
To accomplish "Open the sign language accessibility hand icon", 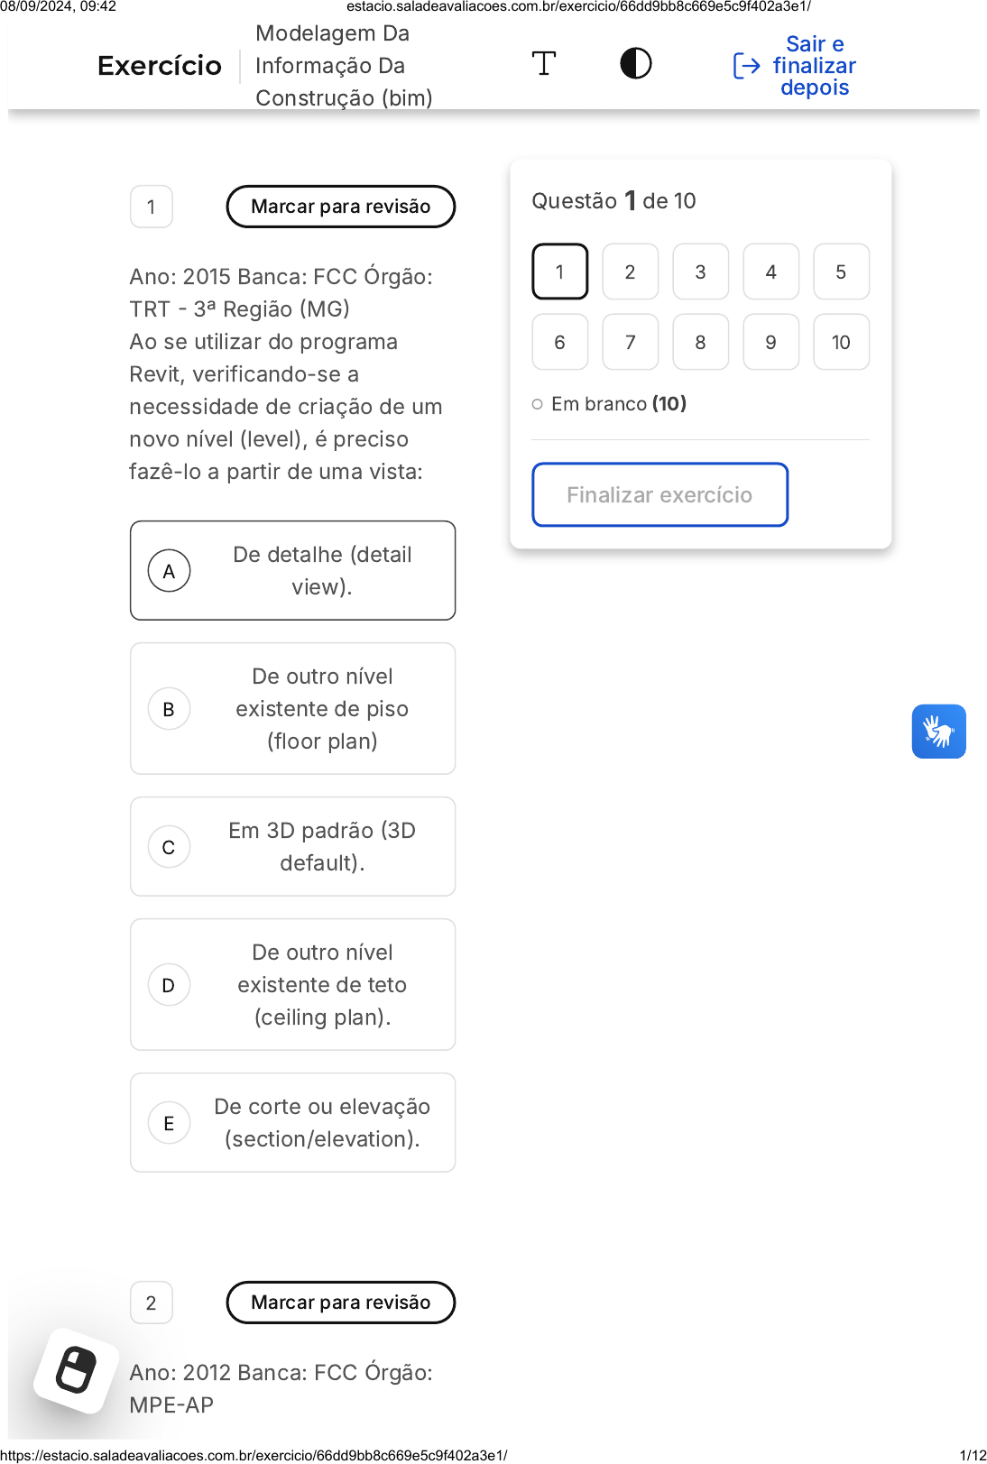I will point(938,732).
